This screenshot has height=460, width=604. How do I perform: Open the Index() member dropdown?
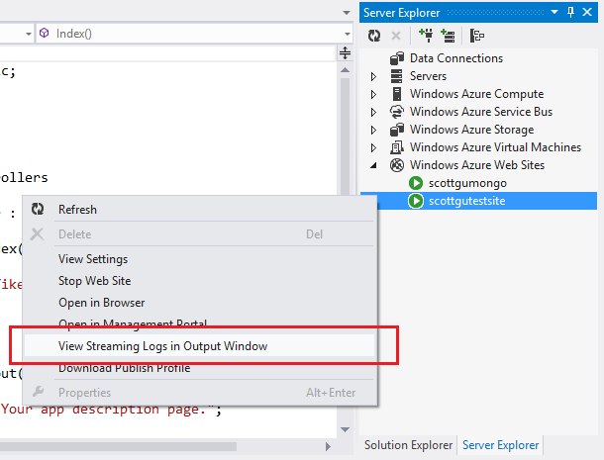point(348,34)
